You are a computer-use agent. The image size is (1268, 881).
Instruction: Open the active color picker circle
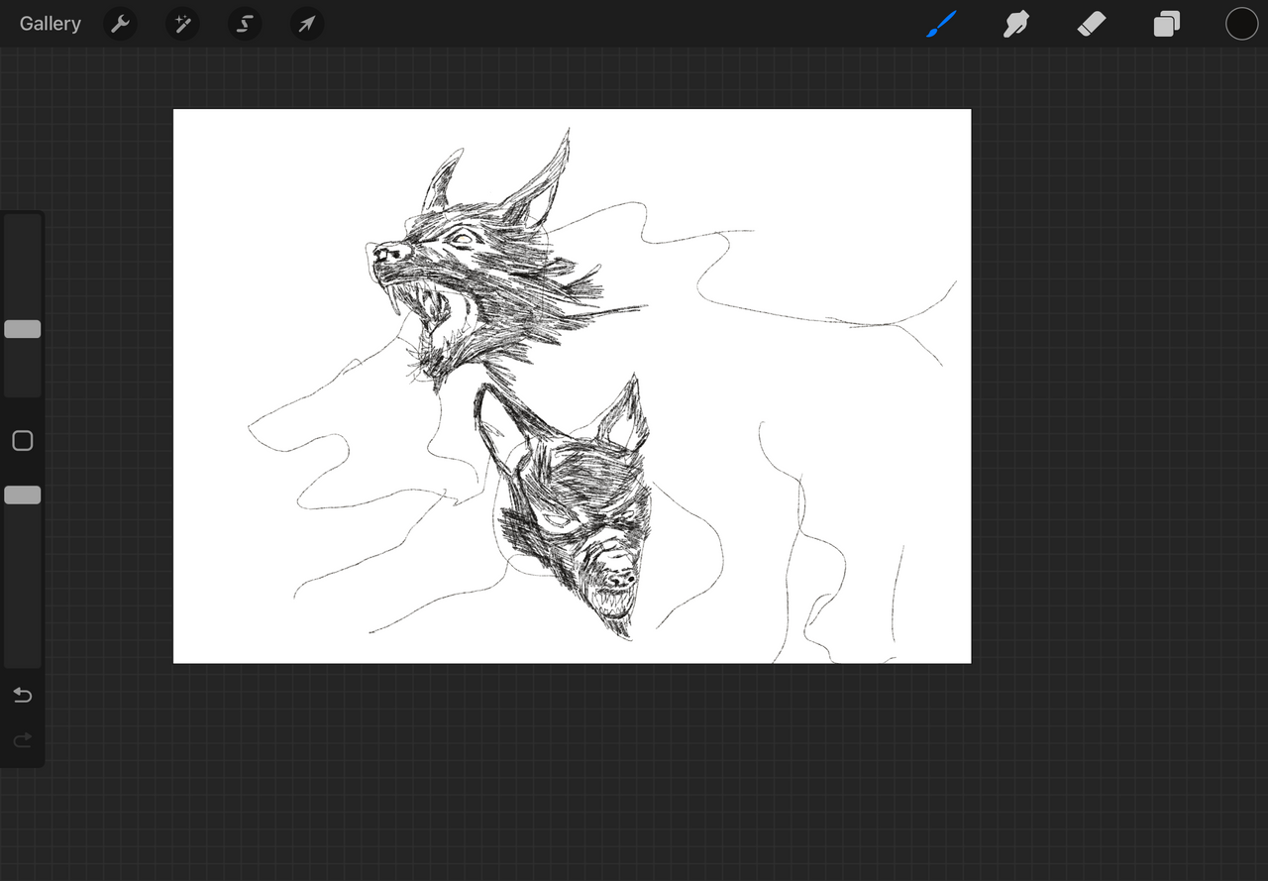[x=1241, y=24]
